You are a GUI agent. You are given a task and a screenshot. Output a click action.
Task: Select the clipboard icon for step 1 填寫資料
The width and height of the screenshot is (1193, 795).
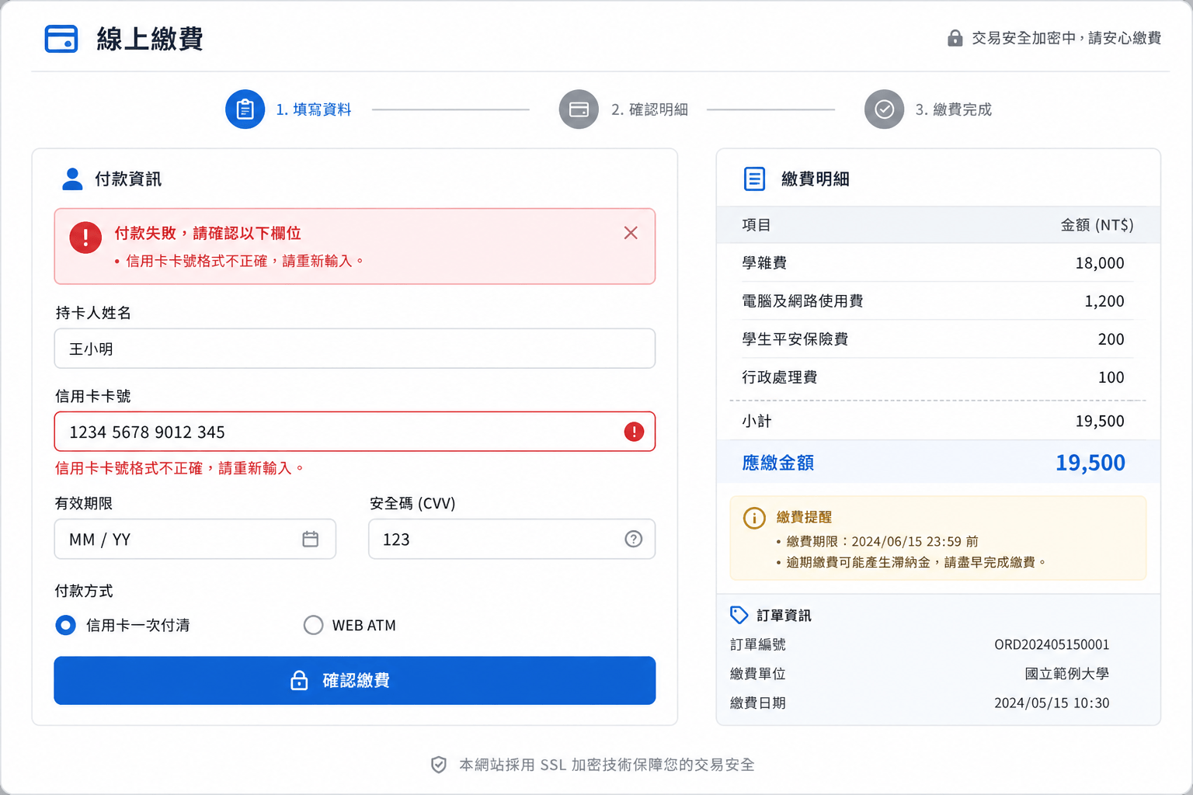click(245, 109)
